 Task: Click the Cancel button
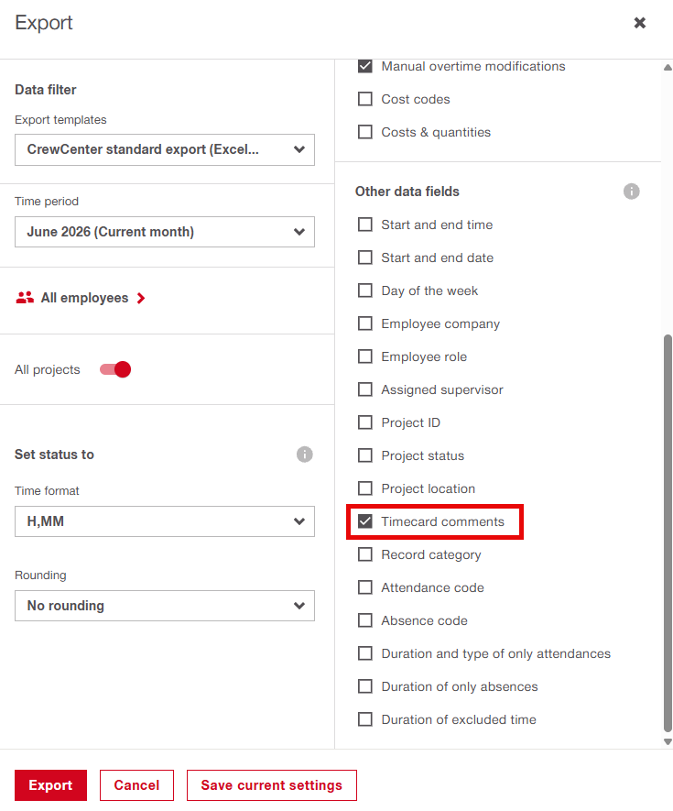tap(136, 785)
